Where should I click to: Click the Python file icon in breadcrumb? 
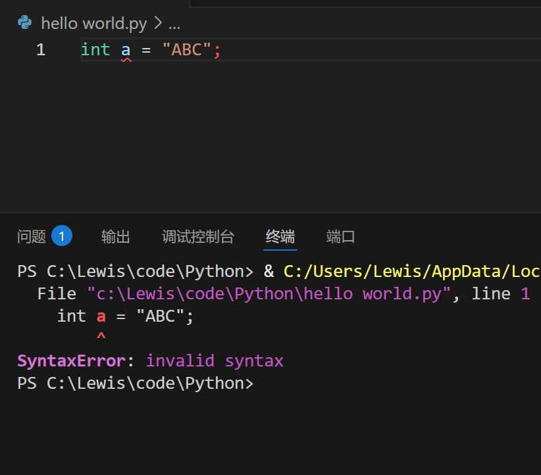click(x=25, y=24)
